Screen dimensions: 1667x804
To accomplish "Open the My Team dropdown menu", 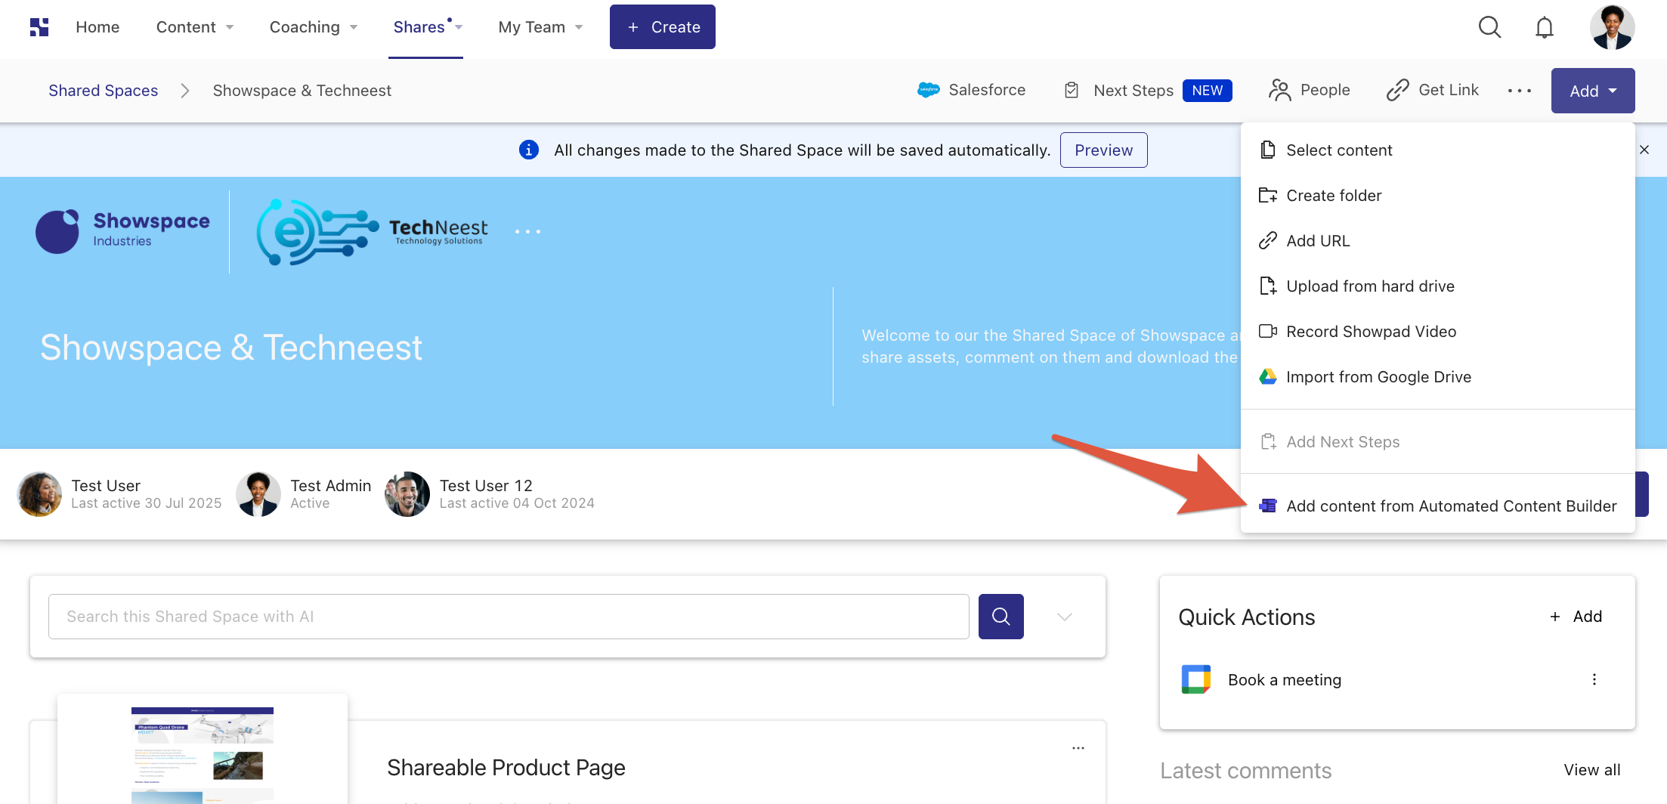I will point(541,27).
